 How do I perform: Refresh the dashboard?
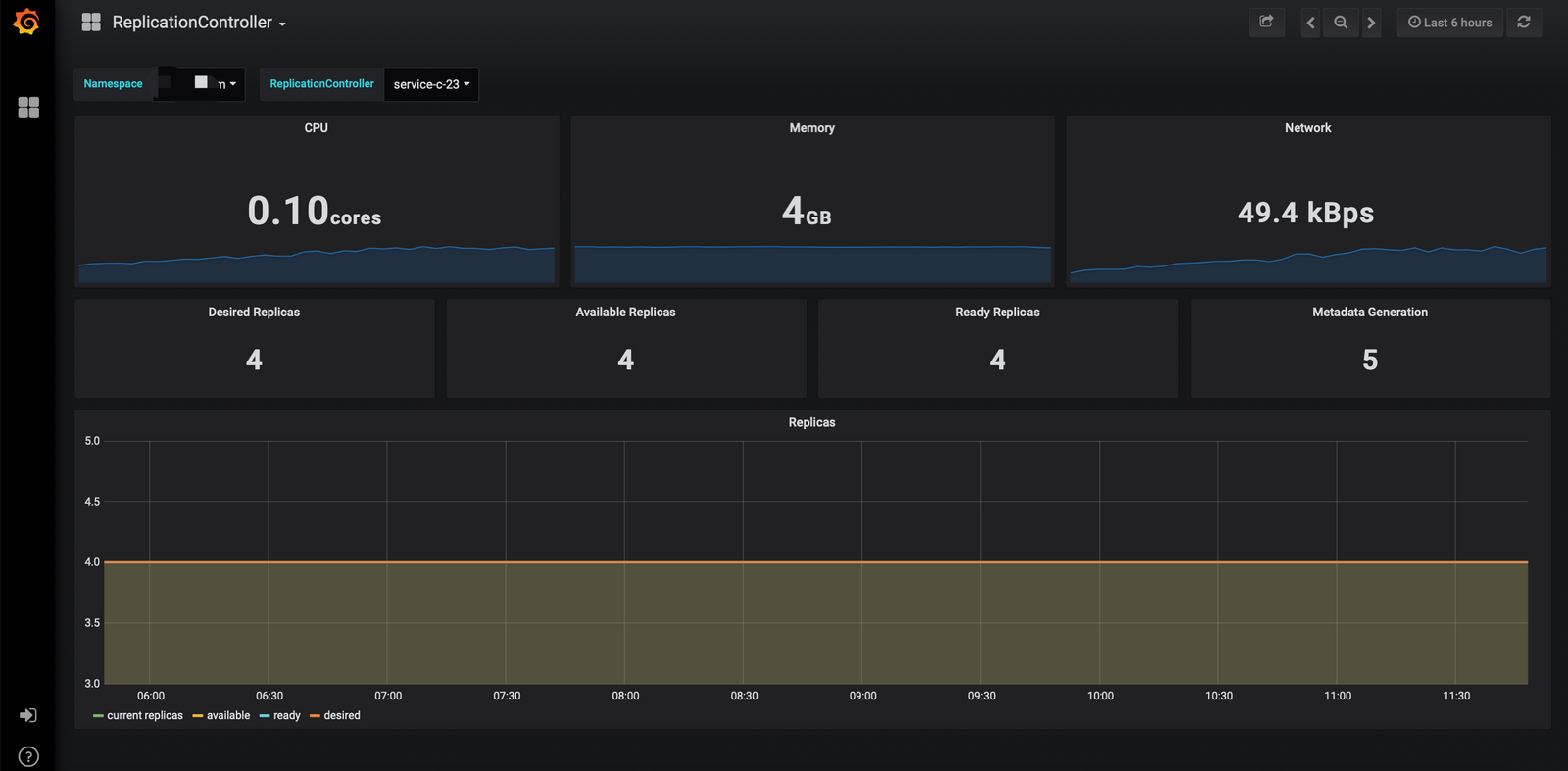(1524, 22)
